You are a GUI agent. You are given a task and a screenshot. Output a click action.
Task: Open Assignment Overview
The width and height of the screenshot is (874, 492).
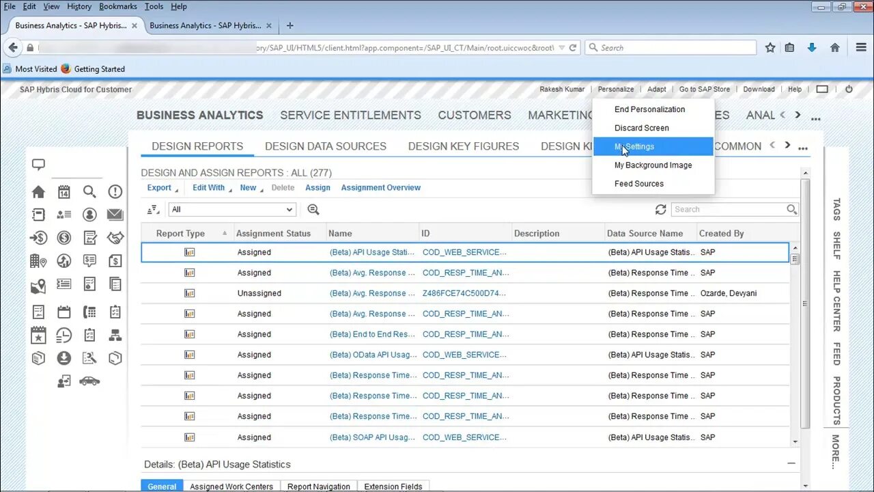pos(381,188)
